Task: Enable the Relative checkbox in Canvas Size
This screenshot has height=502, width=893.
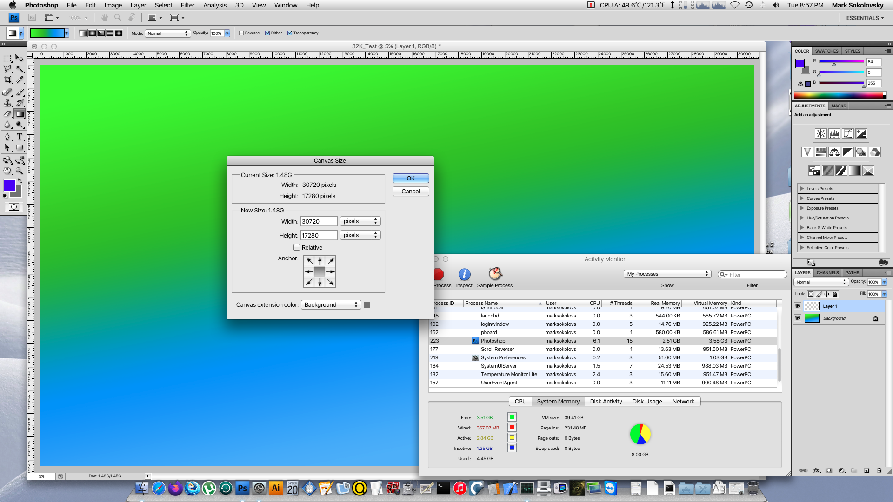Action: [297, 247]
